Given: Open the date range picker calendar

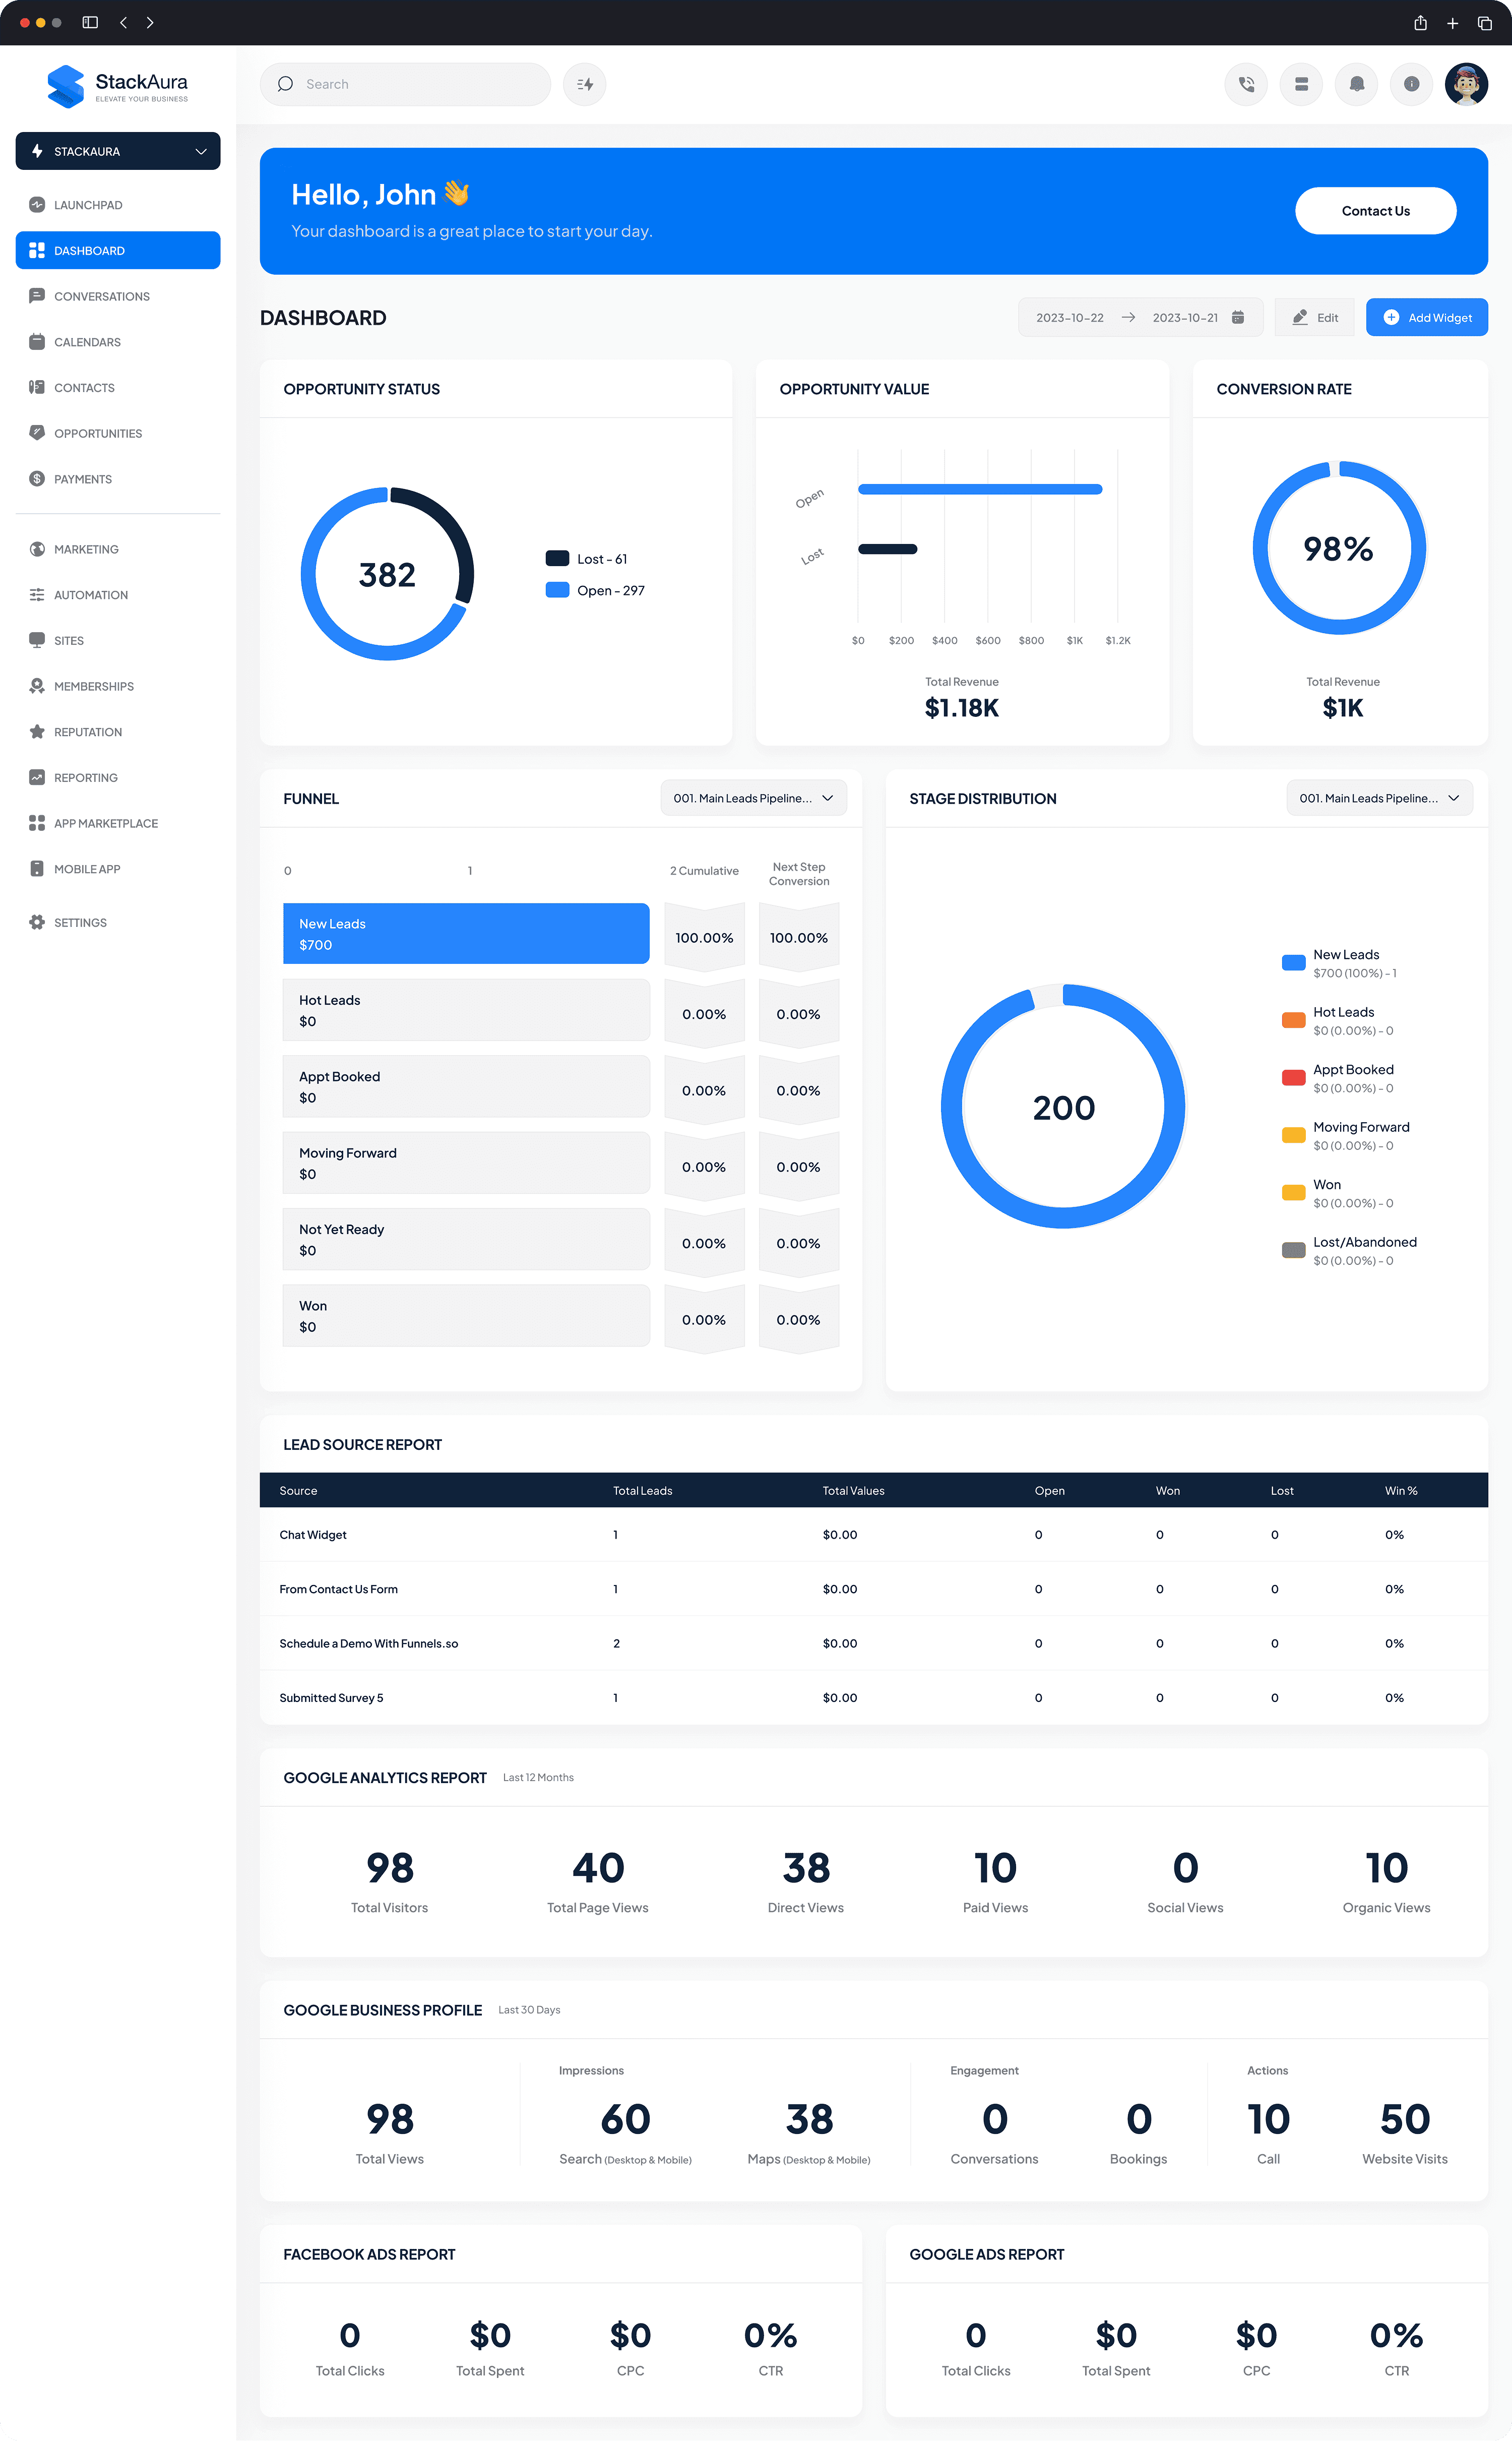Looking at the screenshot, I should 1238,317.
